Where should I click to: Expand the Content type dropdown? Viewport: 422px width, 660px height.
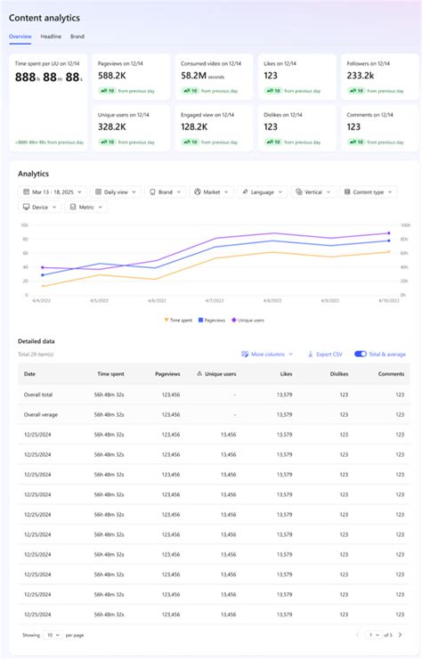pyautogui.click(x=369, y=191)
